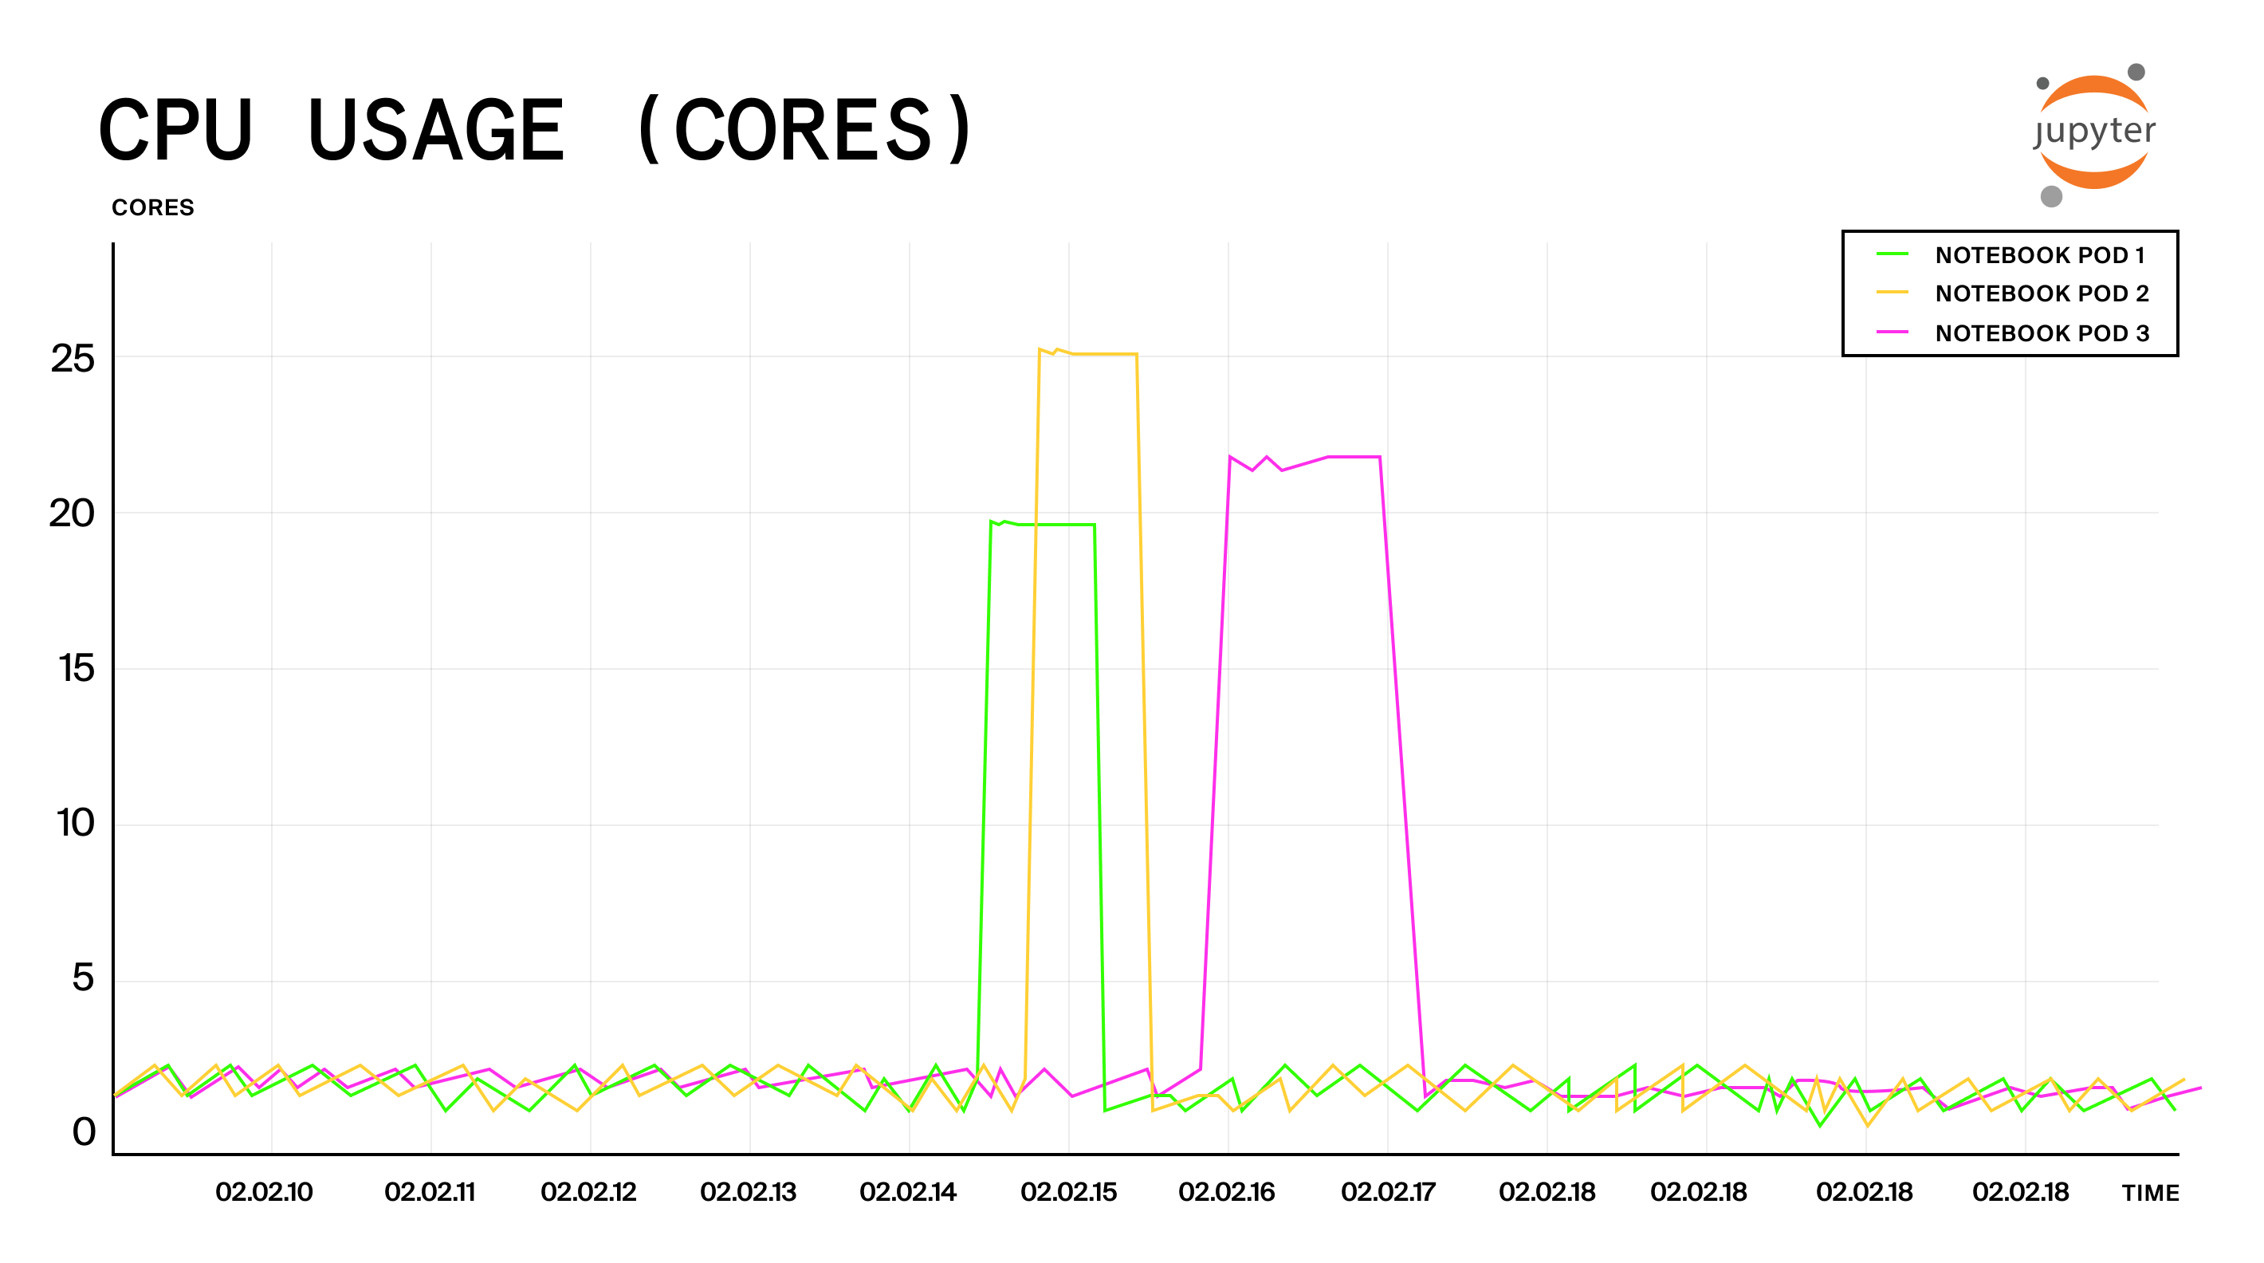Click x-axis tick 02.02.15

coord(1068,1192)
